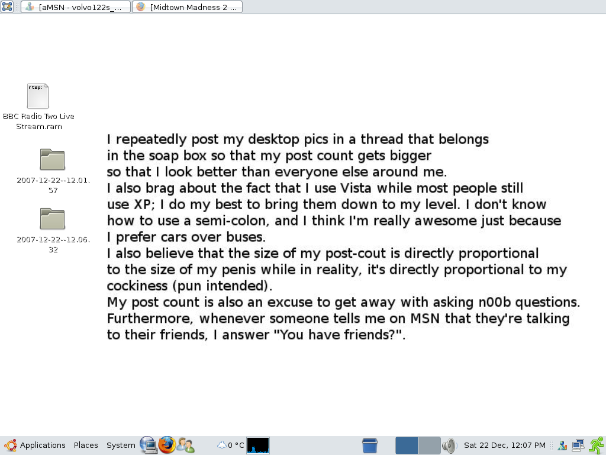Open the system monitor graph applet

pos(258,446)
